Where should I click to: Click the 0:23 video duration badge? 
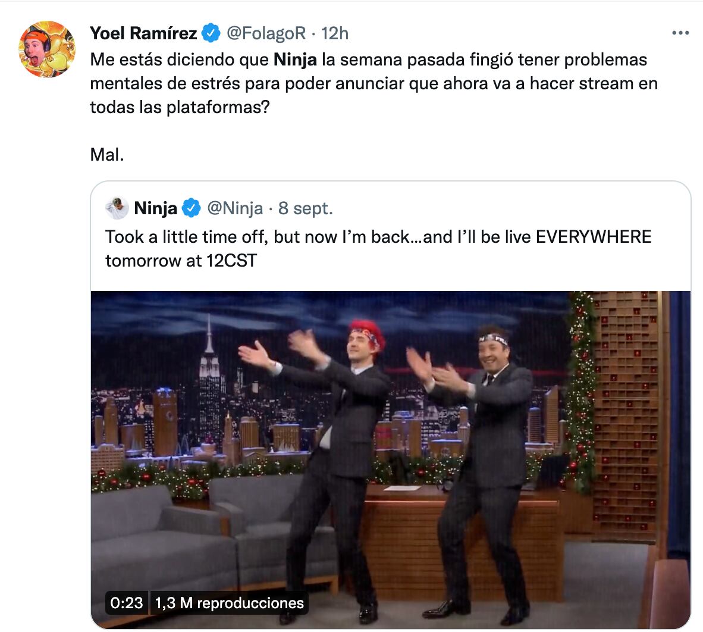(127, 603)
